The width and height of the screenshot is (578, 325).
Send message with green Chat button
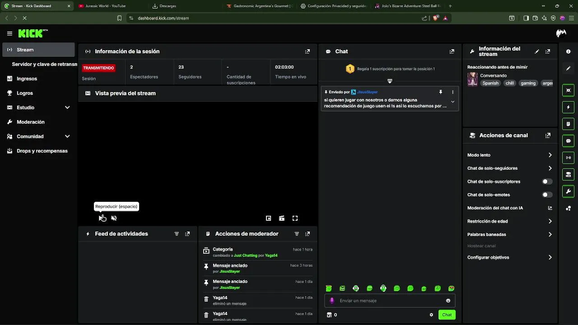click(x=447, y=315)
